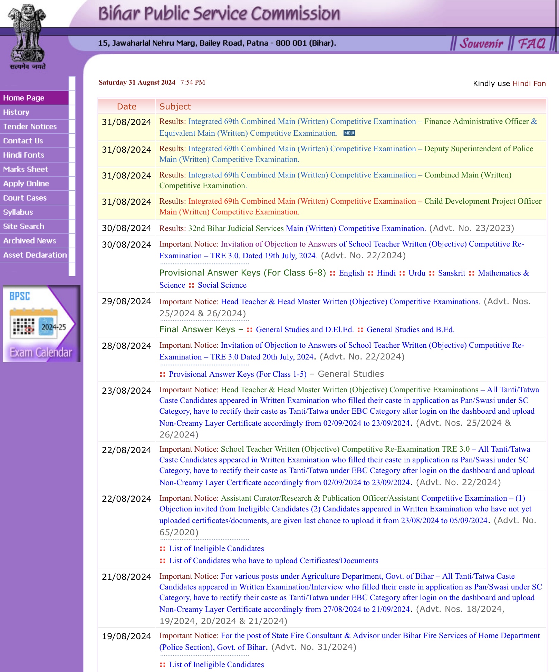Click the Hindi Fon link at top right
The height and width of the screenshot is (672, 559).
529,84
